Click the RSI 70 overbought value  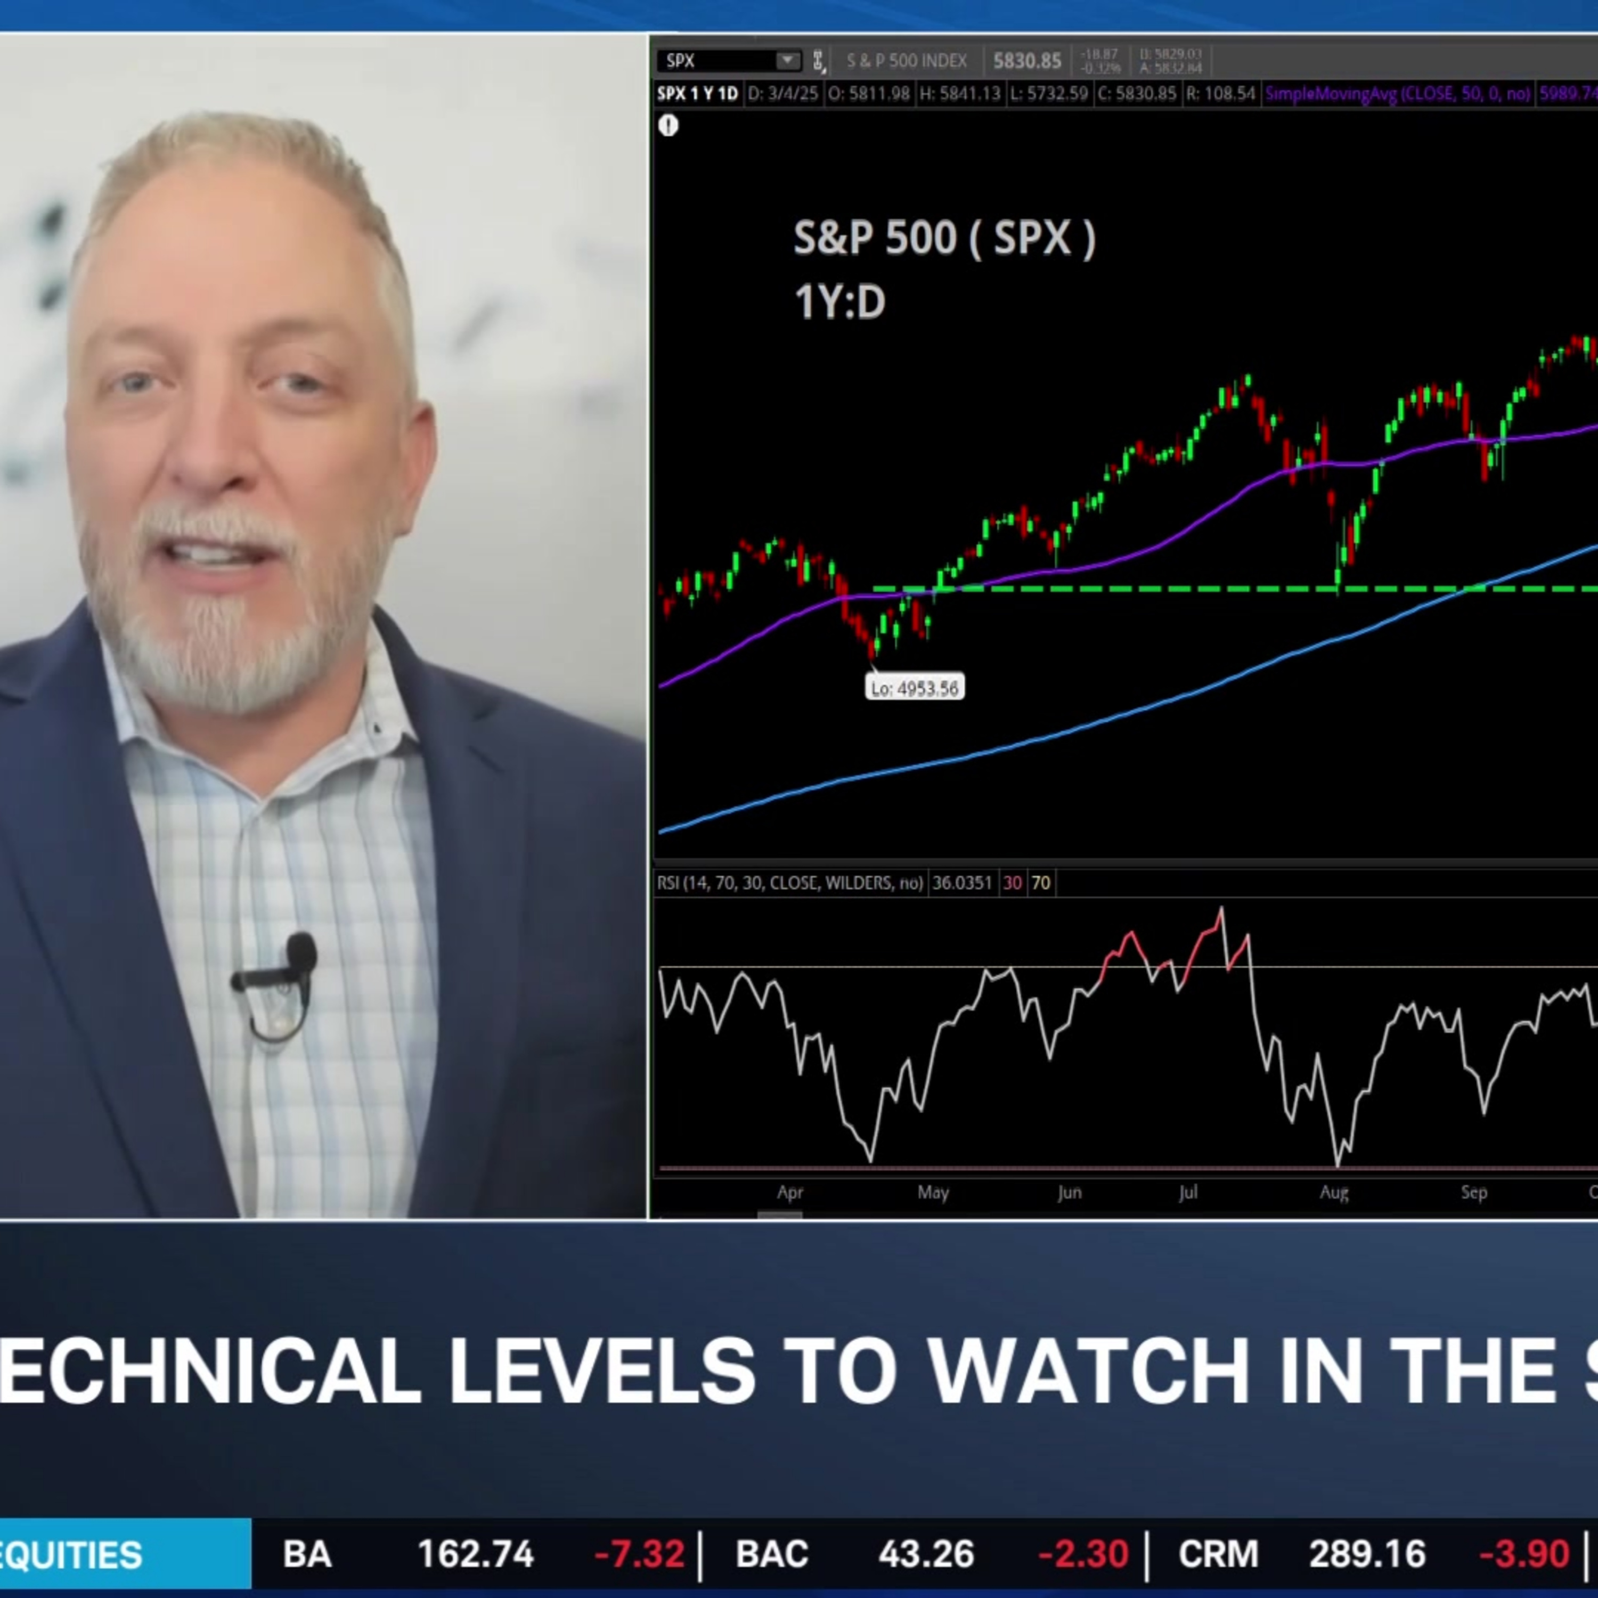(x=1040, y=883)
